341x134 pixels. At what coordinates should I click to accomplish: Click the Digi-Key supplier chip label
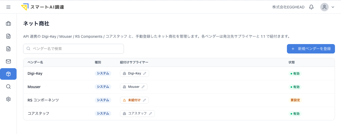pyautogui.click(x=134, y=73)
